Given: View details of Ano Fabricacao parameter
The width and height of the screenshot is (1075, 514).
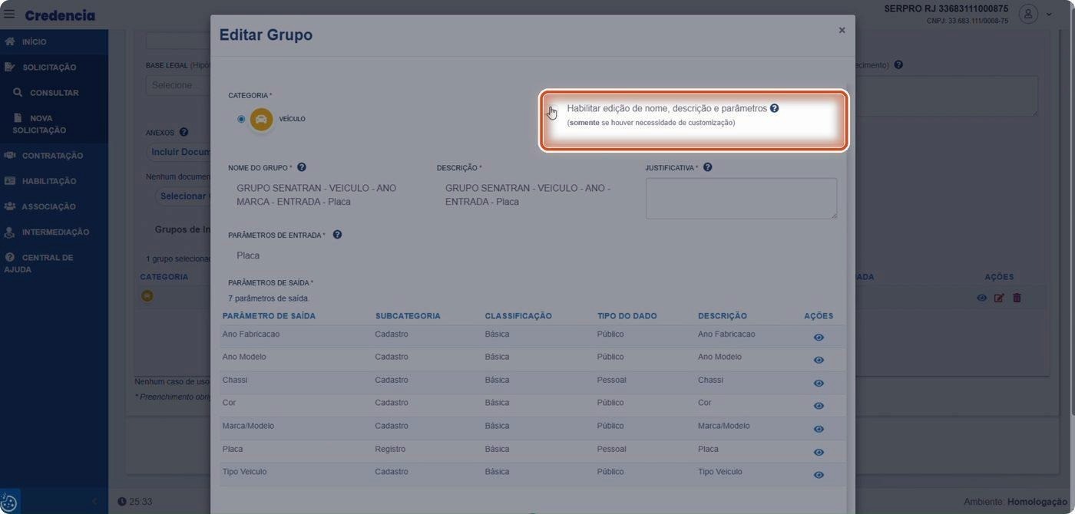Looking at the screenshot, I should [x=819, y=338].
